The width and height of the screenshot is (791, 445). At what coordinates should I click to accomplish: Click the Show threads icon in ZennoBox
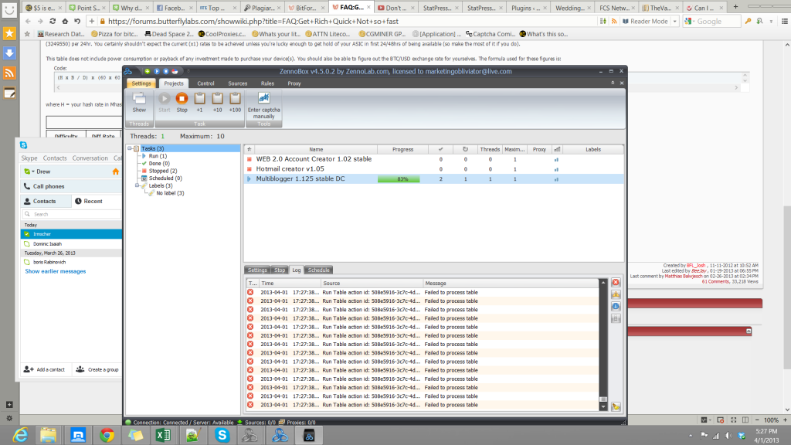coord(139,103)
